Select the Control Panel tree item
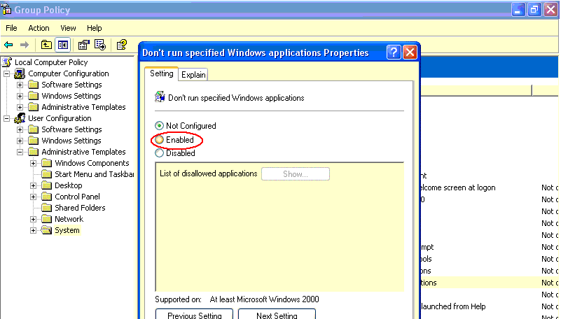The height and width of the screenshot is (319, 561). click(77, 197)
